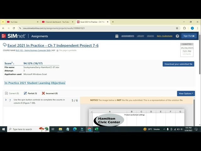Viewport: 201px width, 151px height.
Task: Open a new browser tab with plus
Action: [113, 22]
